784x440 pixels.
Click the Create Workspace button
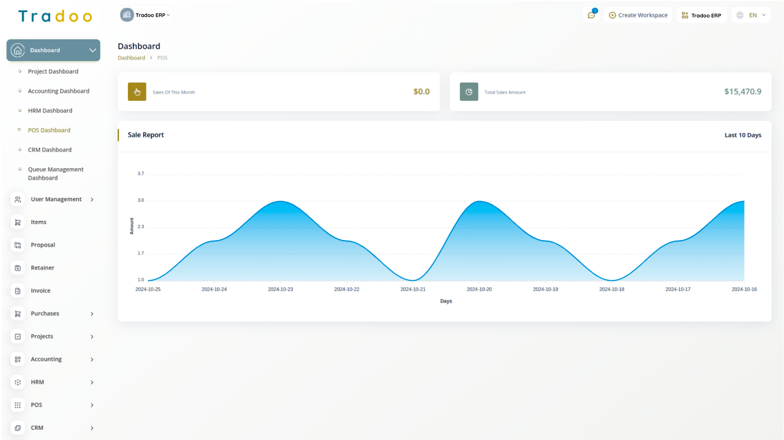638,15
